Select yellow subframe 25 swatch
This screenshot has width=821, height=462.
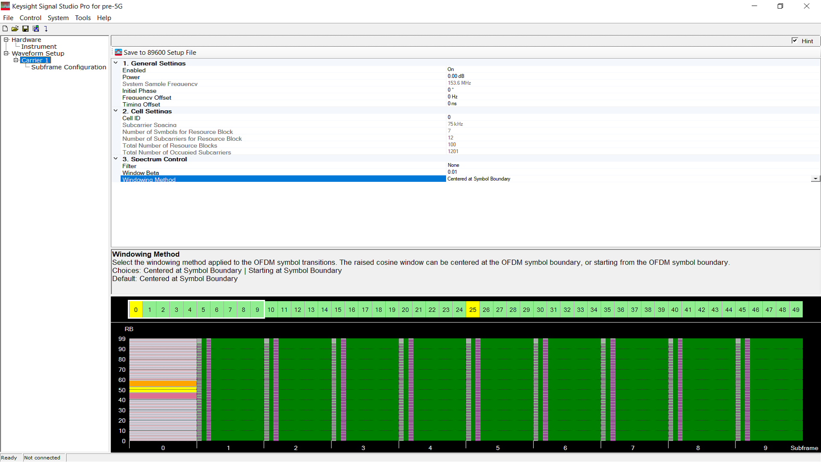pos(473,310)
